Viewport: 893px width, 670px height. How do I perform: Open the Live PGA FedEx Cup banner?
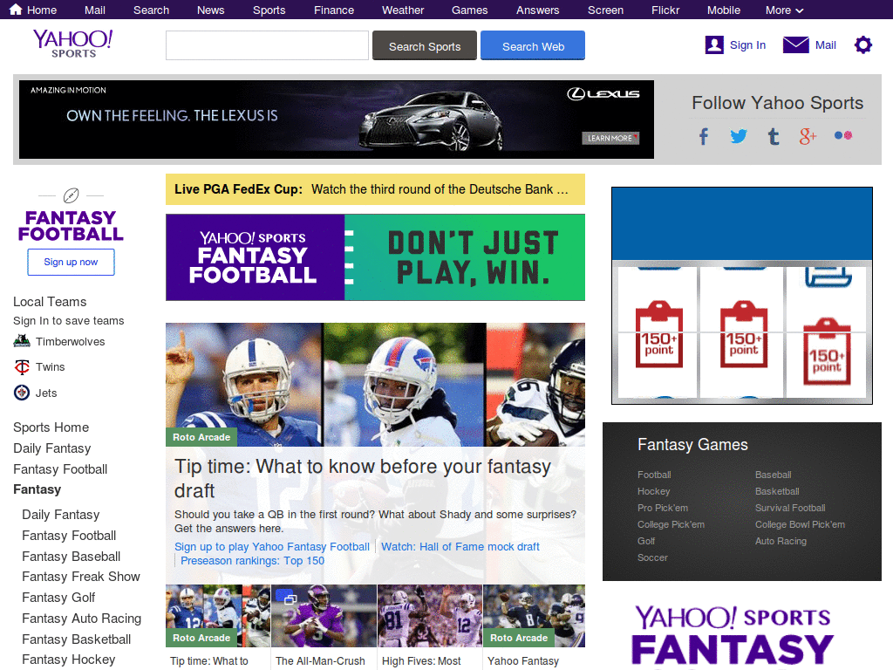coord(375,189)
